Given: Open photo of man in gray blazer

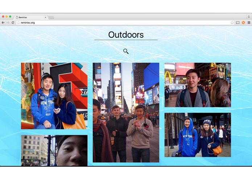Looking at the screenshot, I should tap(198, 85).
